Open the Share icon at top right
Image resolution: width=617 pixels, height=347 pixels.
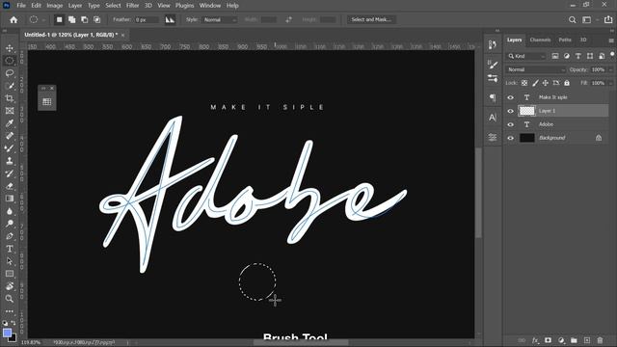tap(608, 19)
